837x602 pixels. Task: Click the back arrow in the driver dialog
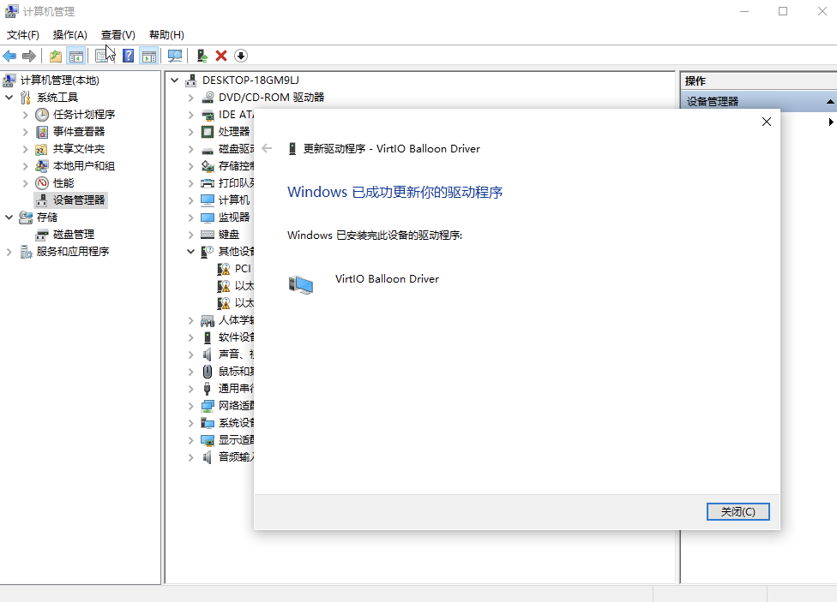267,148
